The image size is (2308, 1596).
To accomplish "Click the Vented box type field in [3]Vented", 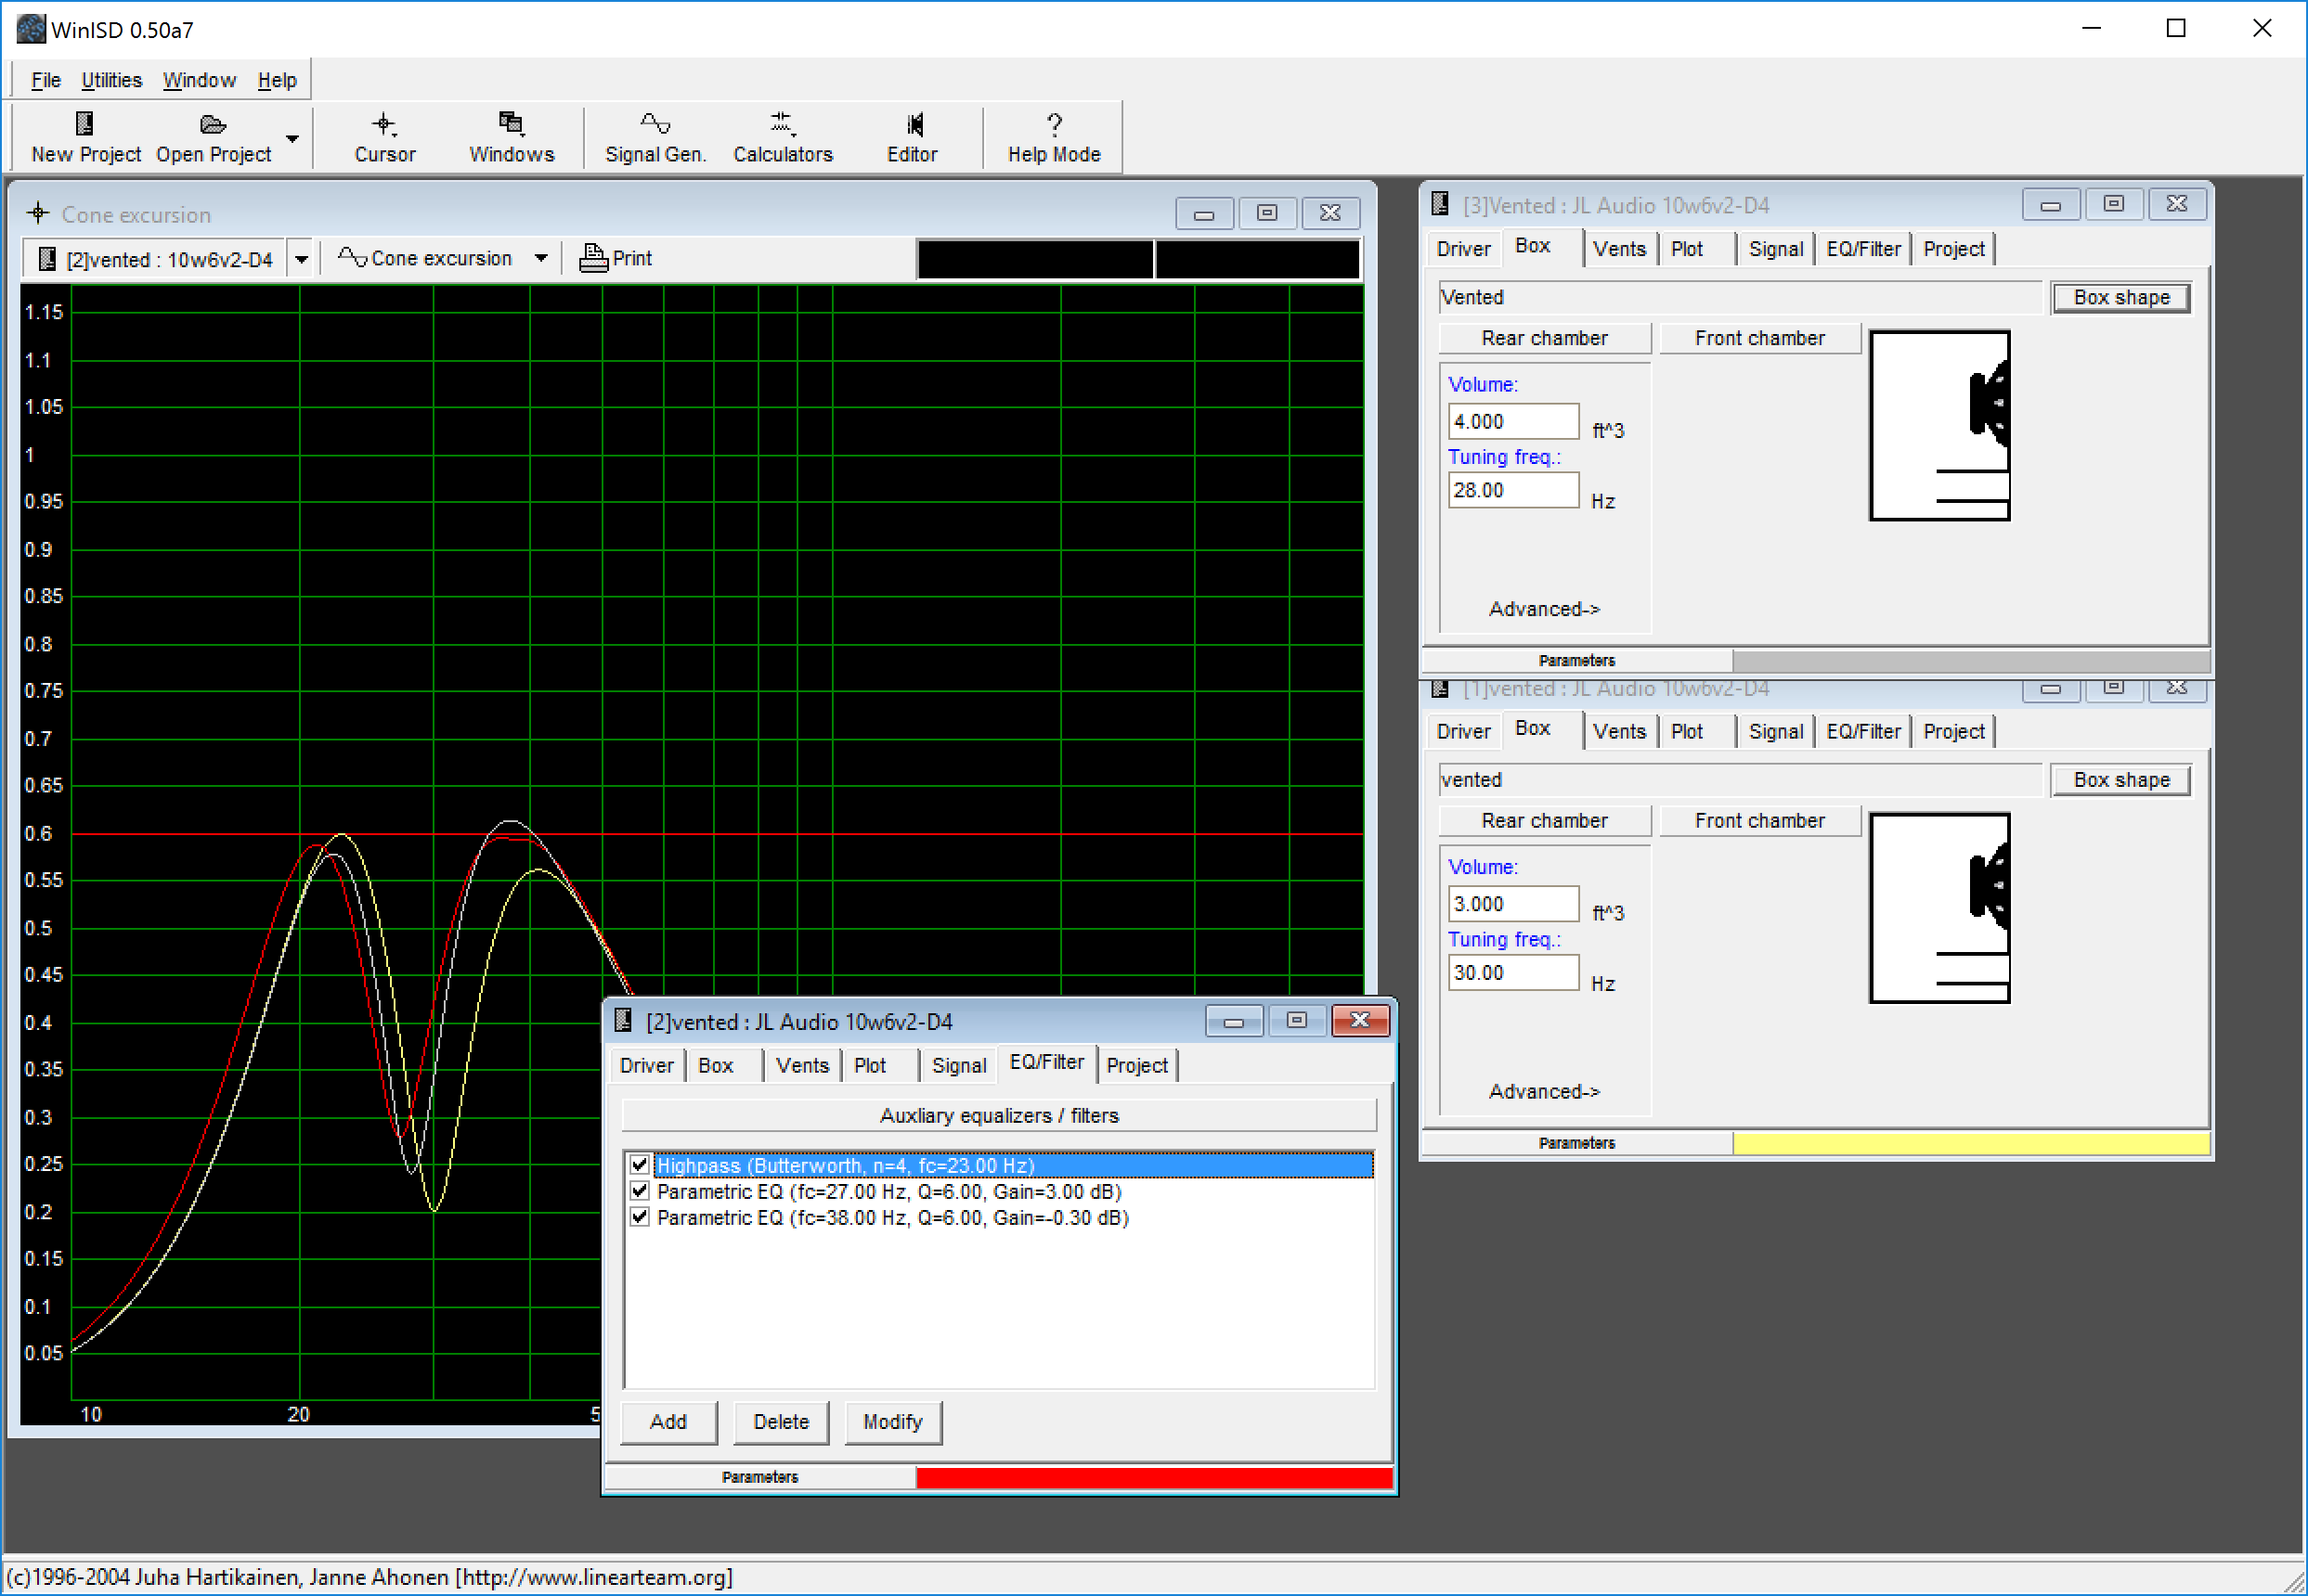I will click(x=1740, y=297).
